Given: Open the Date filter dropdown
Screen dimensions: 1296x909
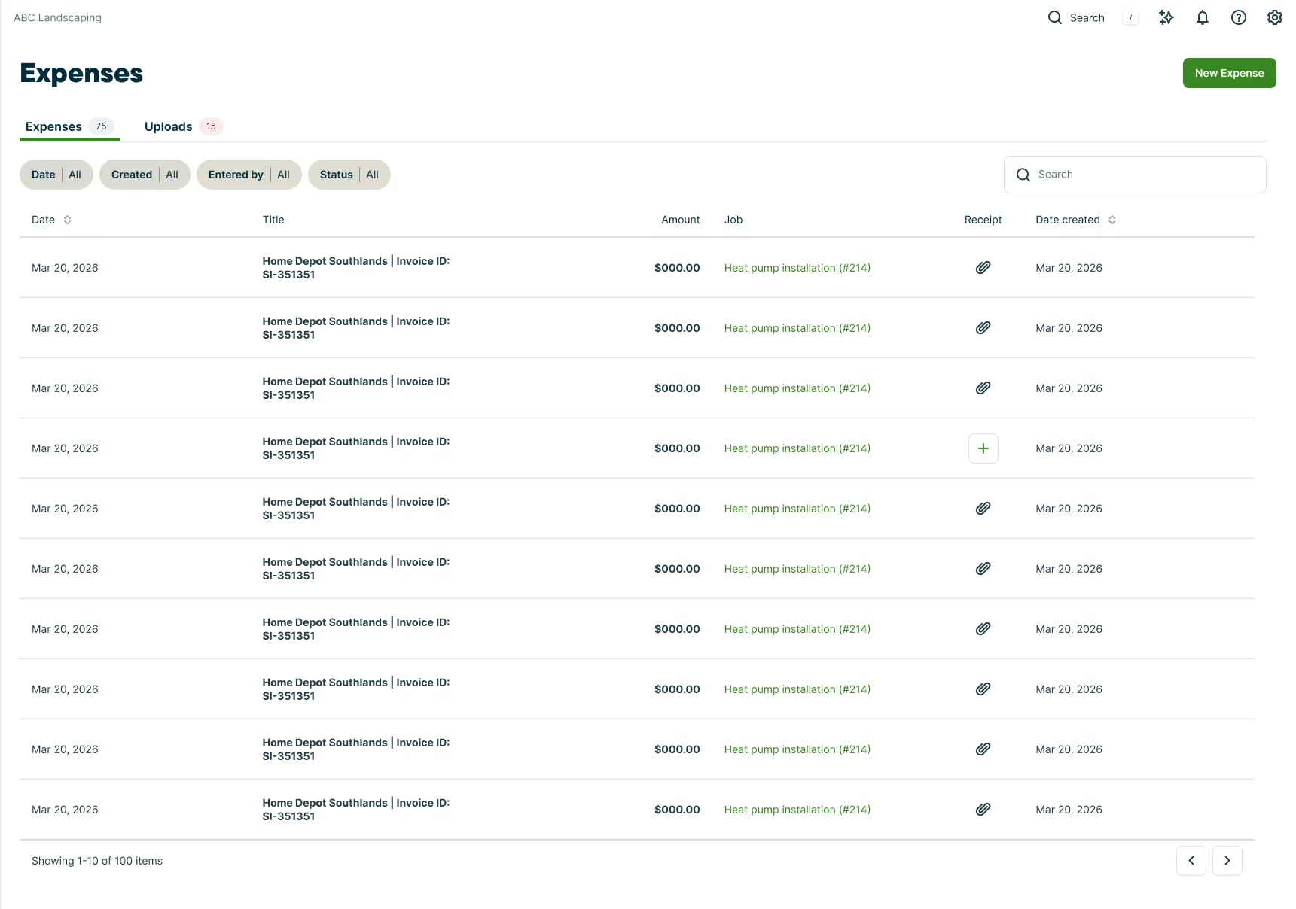Looking at the screenshot, I should (x=56, y=175).
